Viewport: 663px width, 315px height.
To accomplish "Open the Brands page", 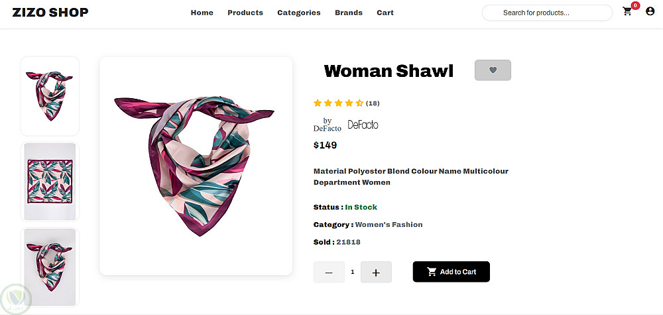I will (349, 13).
